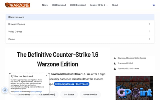Viewport: 160px width, 100px height.
Task: Click download icon beside CS:GO Server
Action: [x=115, y=68]
